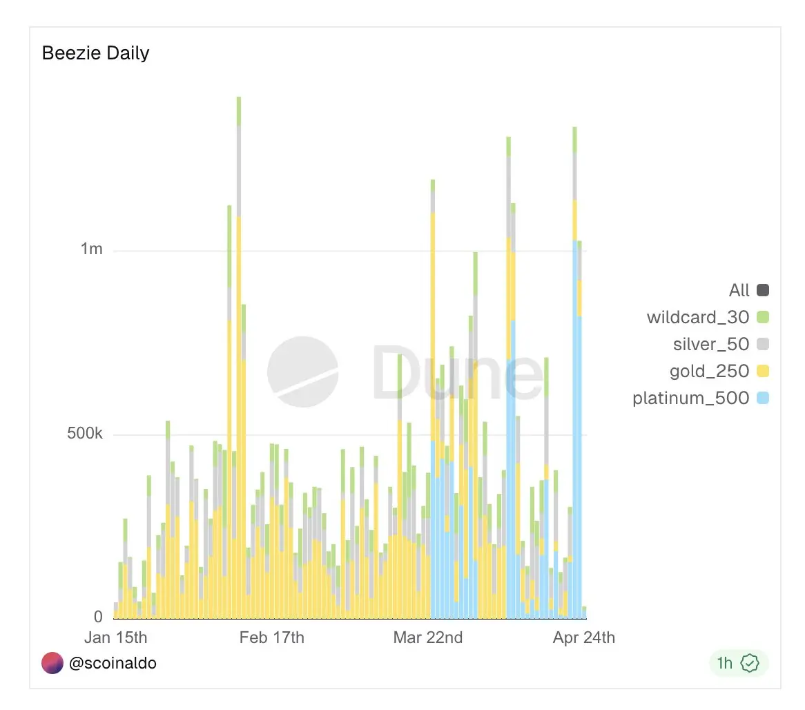Toggle the All series legend dot

pyautogui.click(x=763, y=290)
